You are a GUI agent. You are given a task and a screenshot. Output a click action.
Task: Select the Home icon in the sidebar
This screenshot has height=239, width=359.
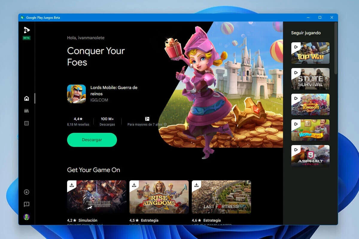point(27,98)
